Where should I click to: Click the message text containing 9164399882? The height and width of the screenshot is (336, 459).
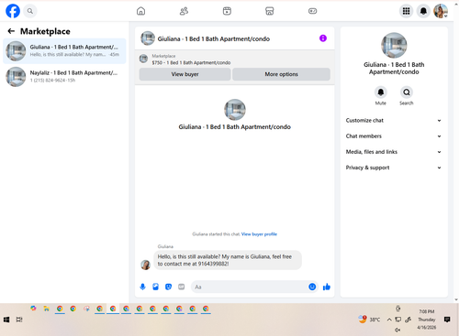tap(224, 260)
